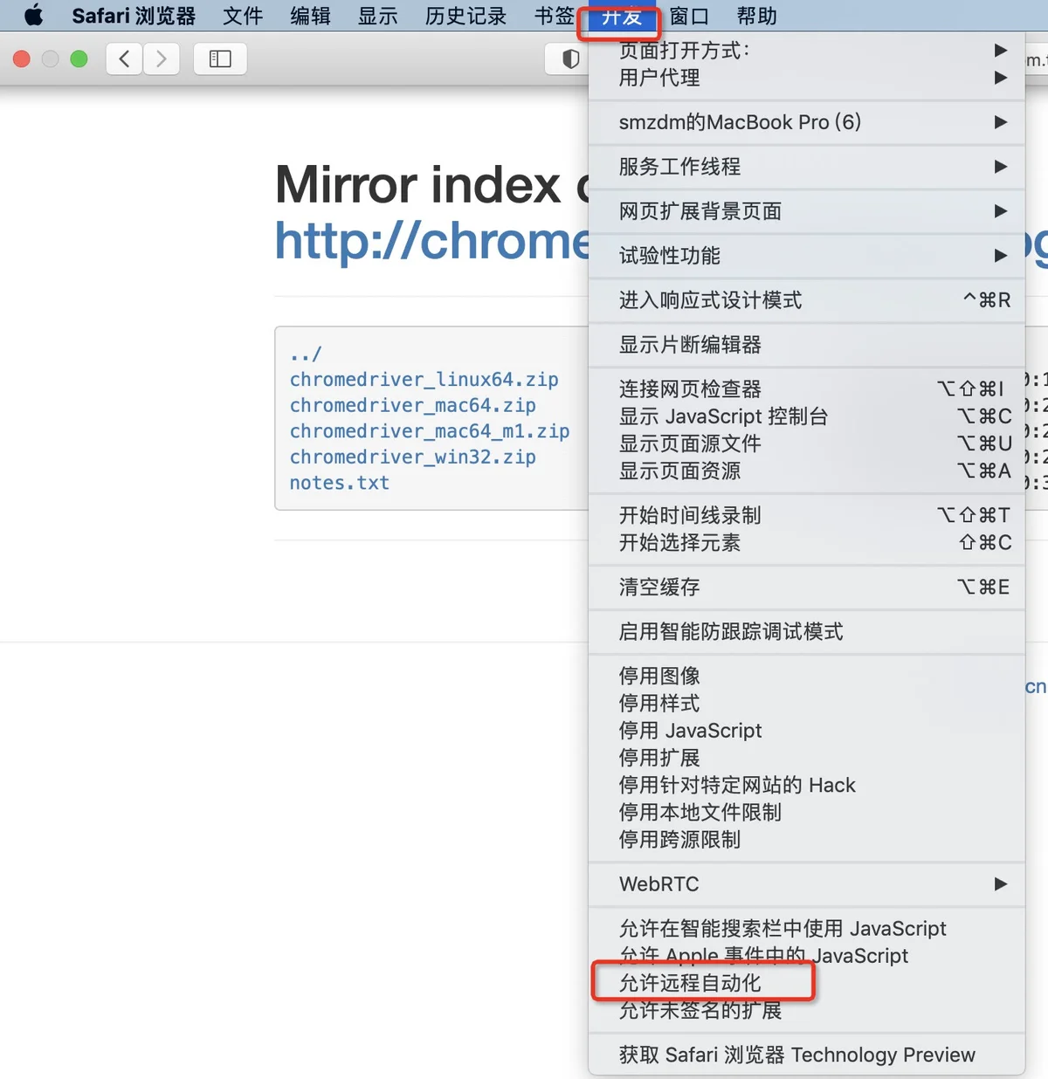Screen dimensions: 1048x1079
Task: Toggle 停用扩展
Action: tap(807, 758)
